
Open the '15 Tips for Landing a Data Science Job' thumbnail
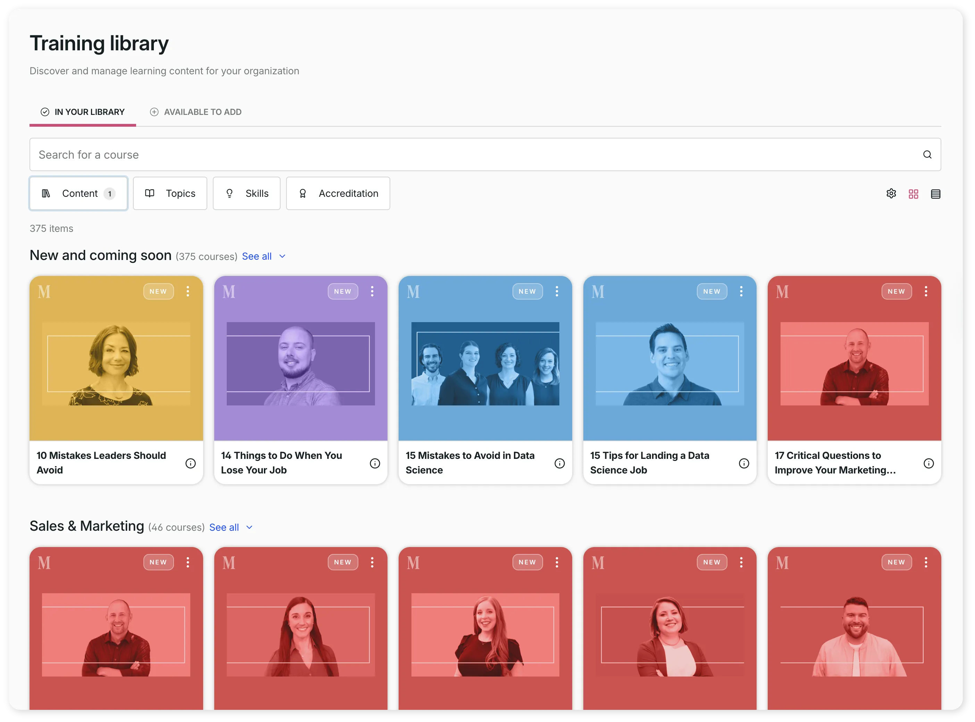(x=669, y=364)
